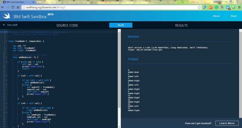Image resolution: width=242 pixels, height=128 pixels.
Task: Place cursor on 'var left: TreeNode?' line
Action: point(24,48)
